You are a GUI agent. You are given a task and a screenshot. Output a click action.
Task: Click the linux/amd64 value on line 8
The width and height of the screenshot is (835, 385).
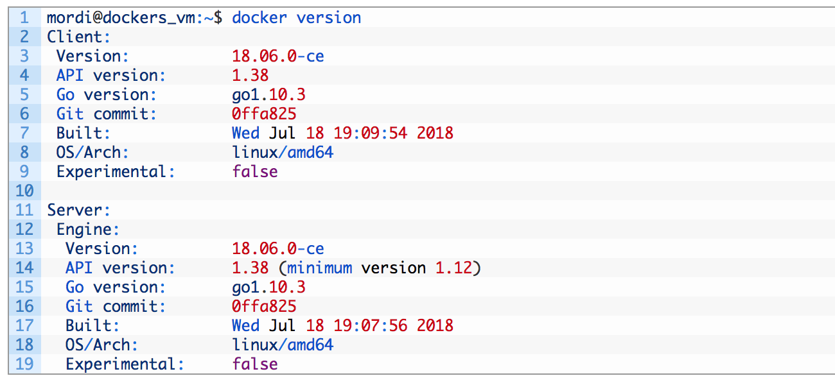[283, 152]
